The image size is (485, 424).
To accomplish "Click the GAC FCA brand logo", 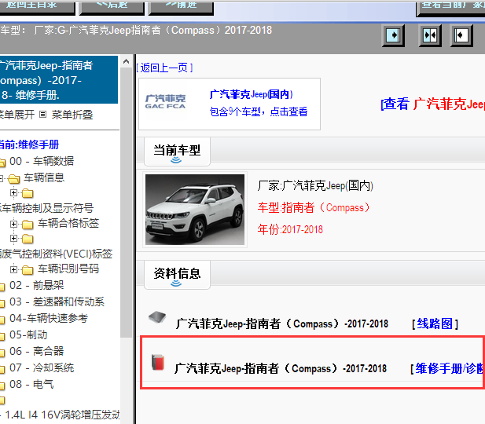I will 166,101.
